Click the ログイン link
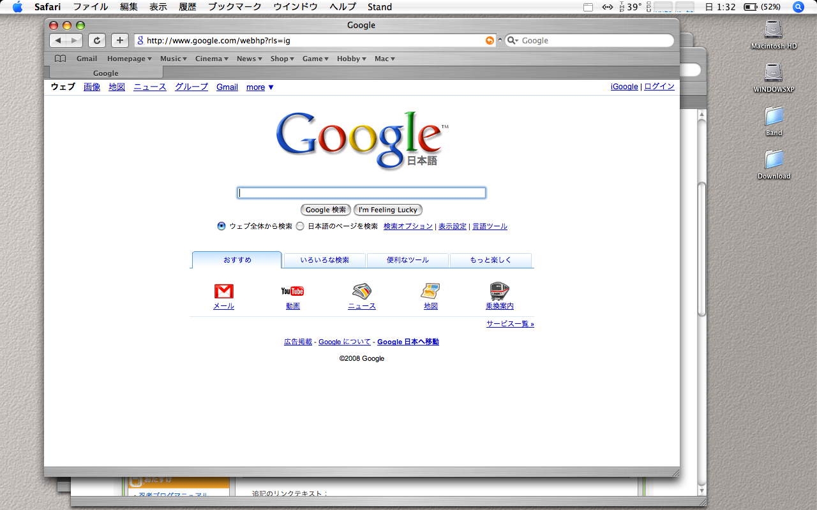 [659, 87]
